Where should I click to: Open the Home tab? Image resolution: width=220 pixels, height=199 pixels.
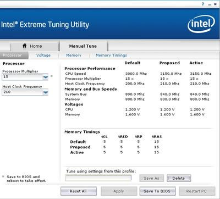(35, 46)
